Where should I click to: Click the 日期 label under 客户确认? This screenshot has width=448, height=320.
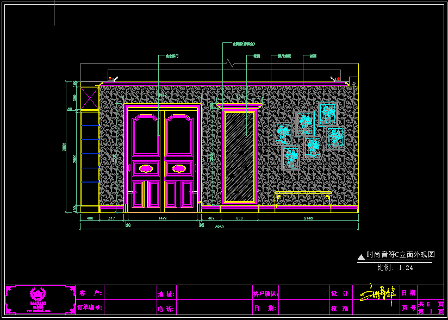click(265, 308)
